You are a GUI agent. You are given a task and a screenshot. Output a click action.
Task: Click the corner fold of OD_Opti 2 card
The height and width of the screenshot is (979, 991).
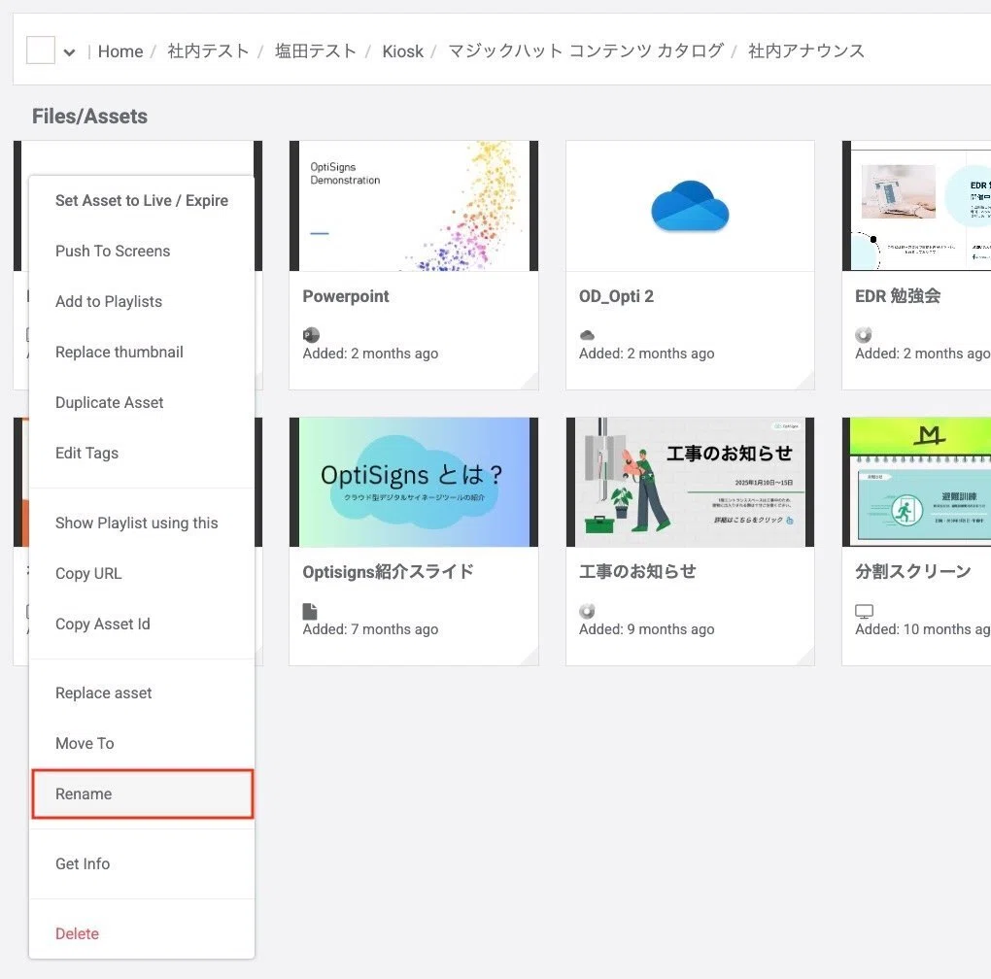pyautogui.click(x=804, y=381)
